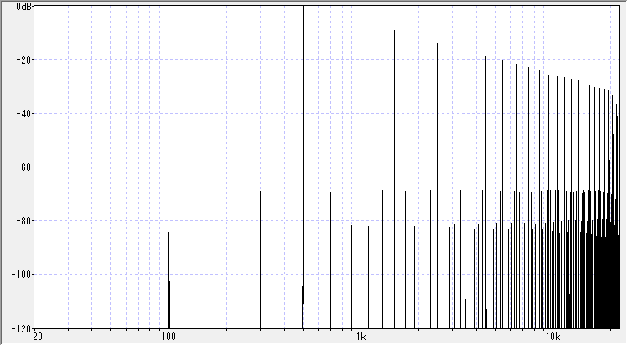Click the -20 label on the vertical axis

23,60
